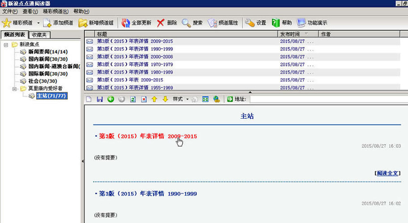408x223 pixels.
Task: Select list row 年表 2009-2015
Action: 243,80
